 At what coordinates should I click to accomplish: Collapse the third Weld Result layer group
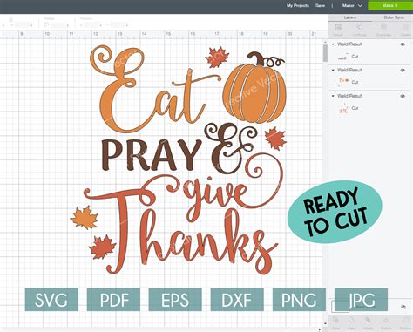333,96
